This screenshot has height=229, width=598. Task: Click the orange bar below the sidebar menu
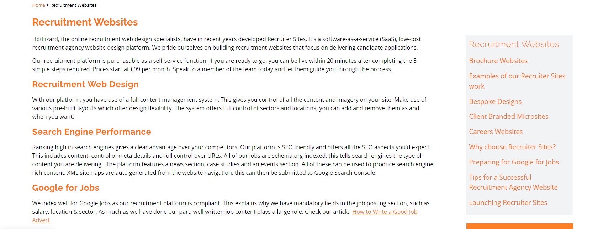point(519,226)
